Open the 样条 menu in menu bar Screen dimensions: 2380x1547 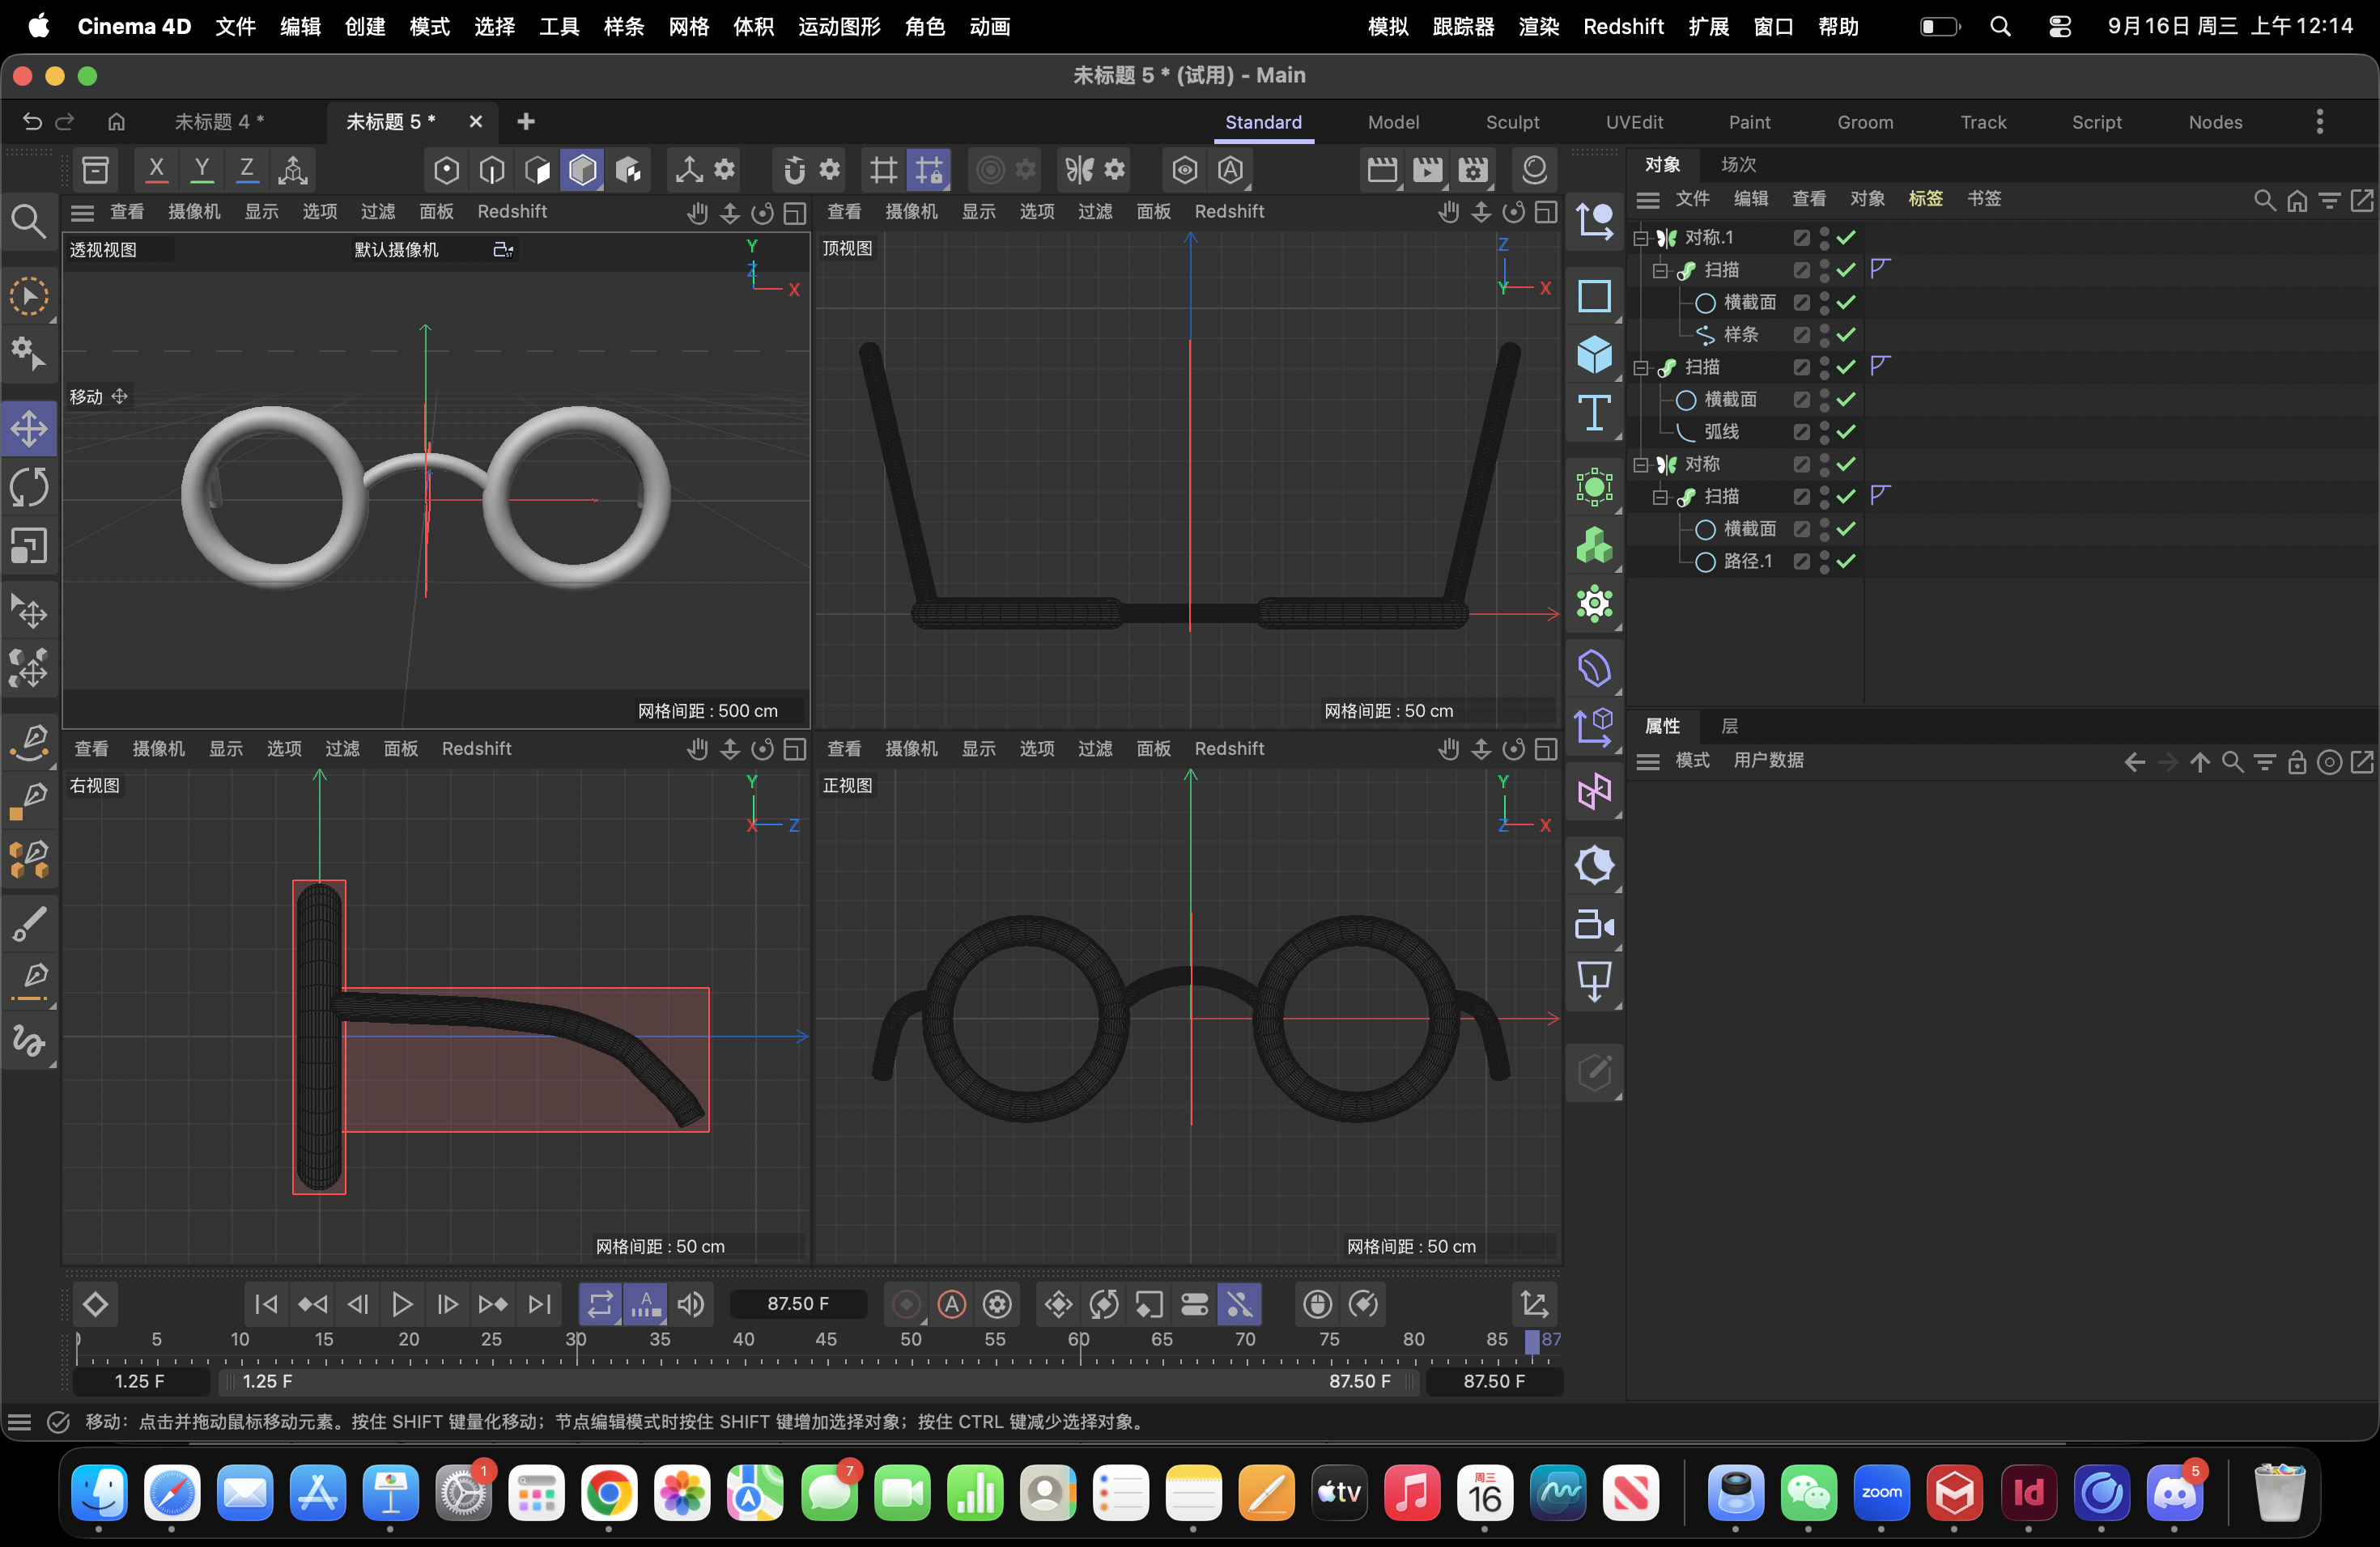(x=624, y=27)
